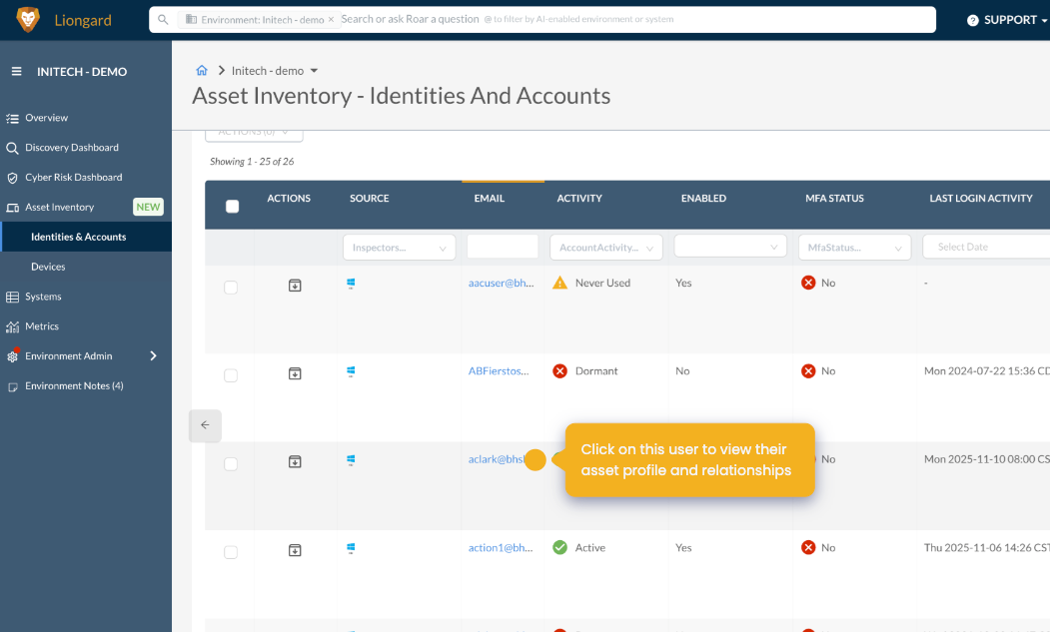Click the Liongard lion logo
The image size is (1050, 632).
[x=28, y=20]
